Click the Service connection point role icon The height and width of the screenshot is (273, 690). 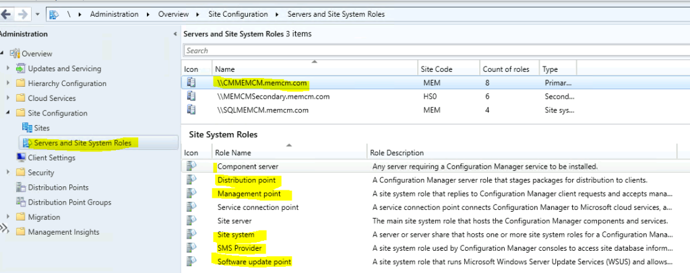tap(191, 206)
